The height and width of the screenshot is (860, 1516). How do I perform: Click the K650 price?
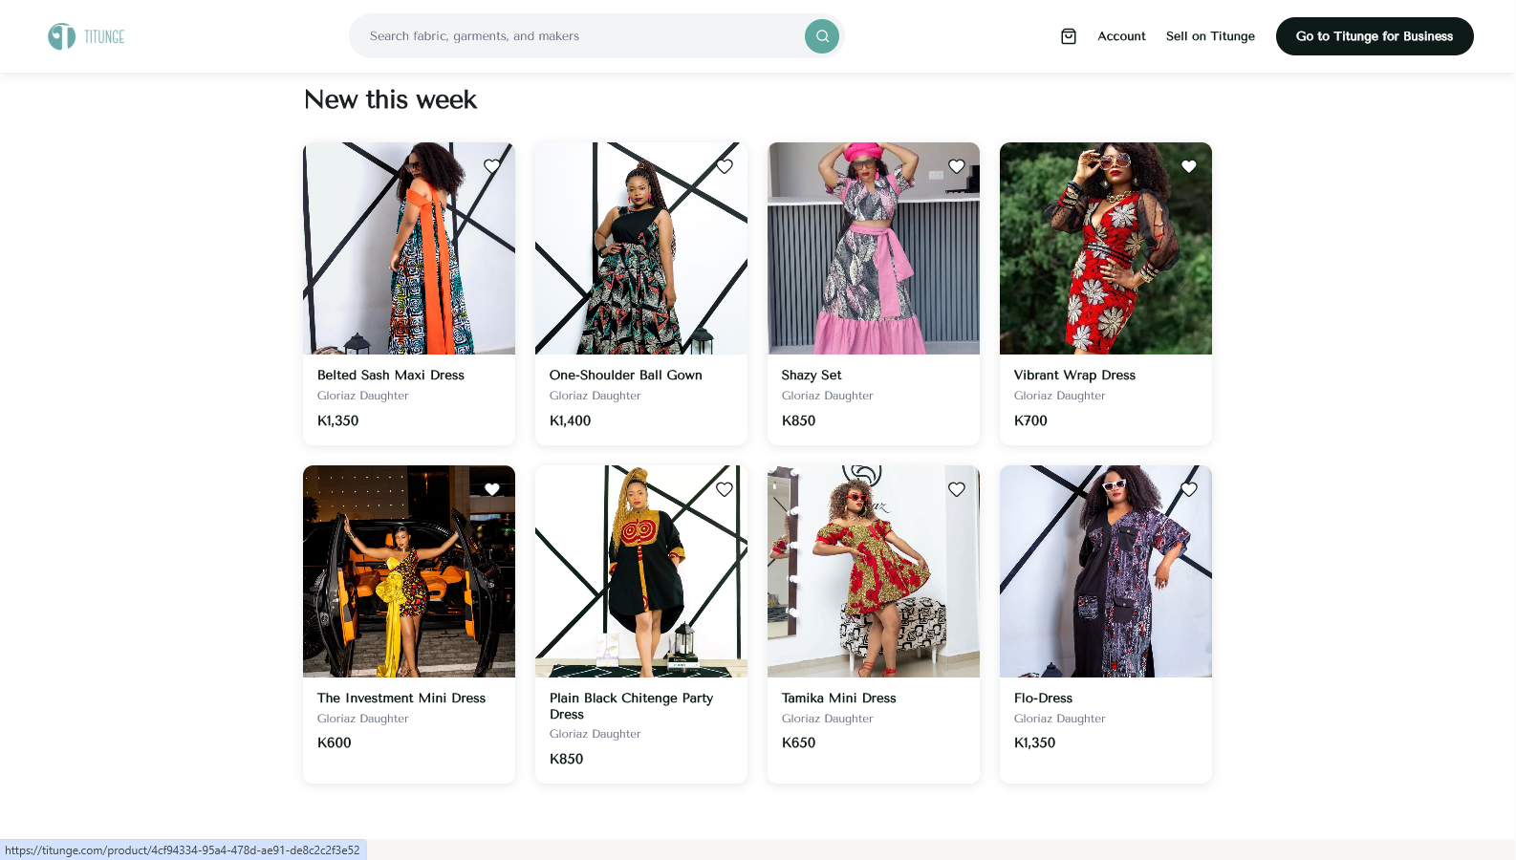[x=799, y=742]
